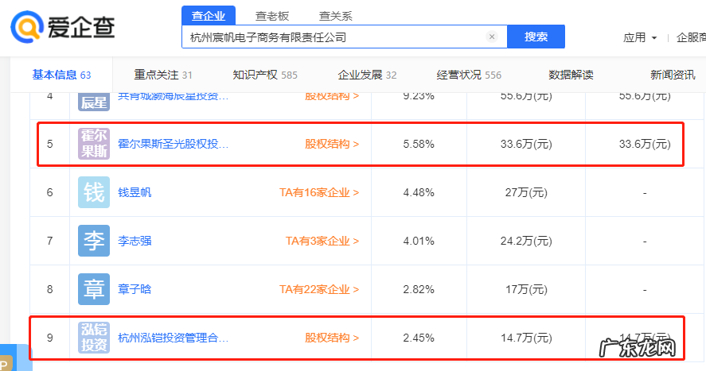
Task: Open TA有16家企业 link
Action: pyautogui.click(x=319, y=192)
